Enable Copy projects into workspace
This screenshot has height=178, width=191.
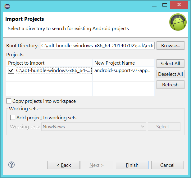(x=9, y=101)
